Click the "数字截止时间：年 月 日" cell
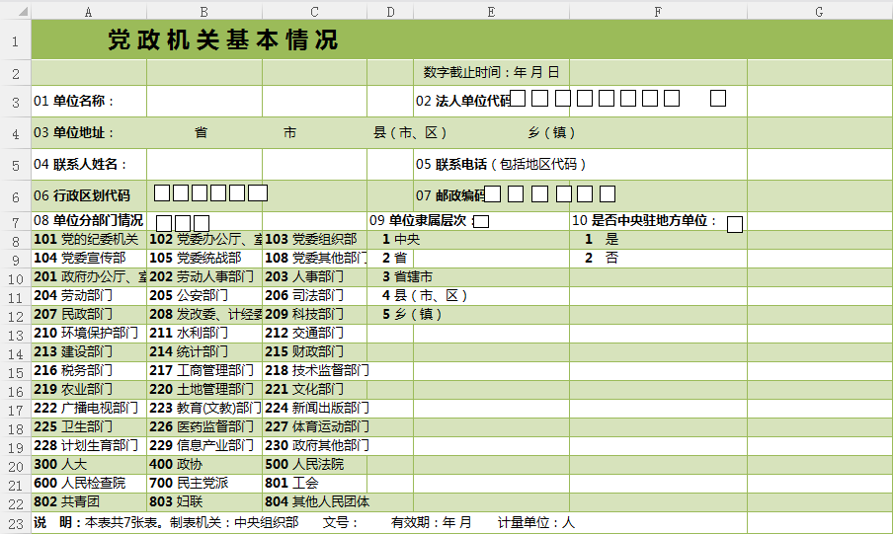Viewport: 893px width, 534px height. coord(491,72)
